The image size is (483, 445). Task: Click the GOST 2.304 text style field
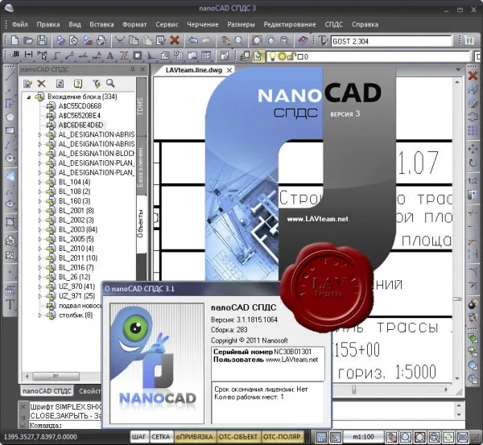(x=391, y=41)
